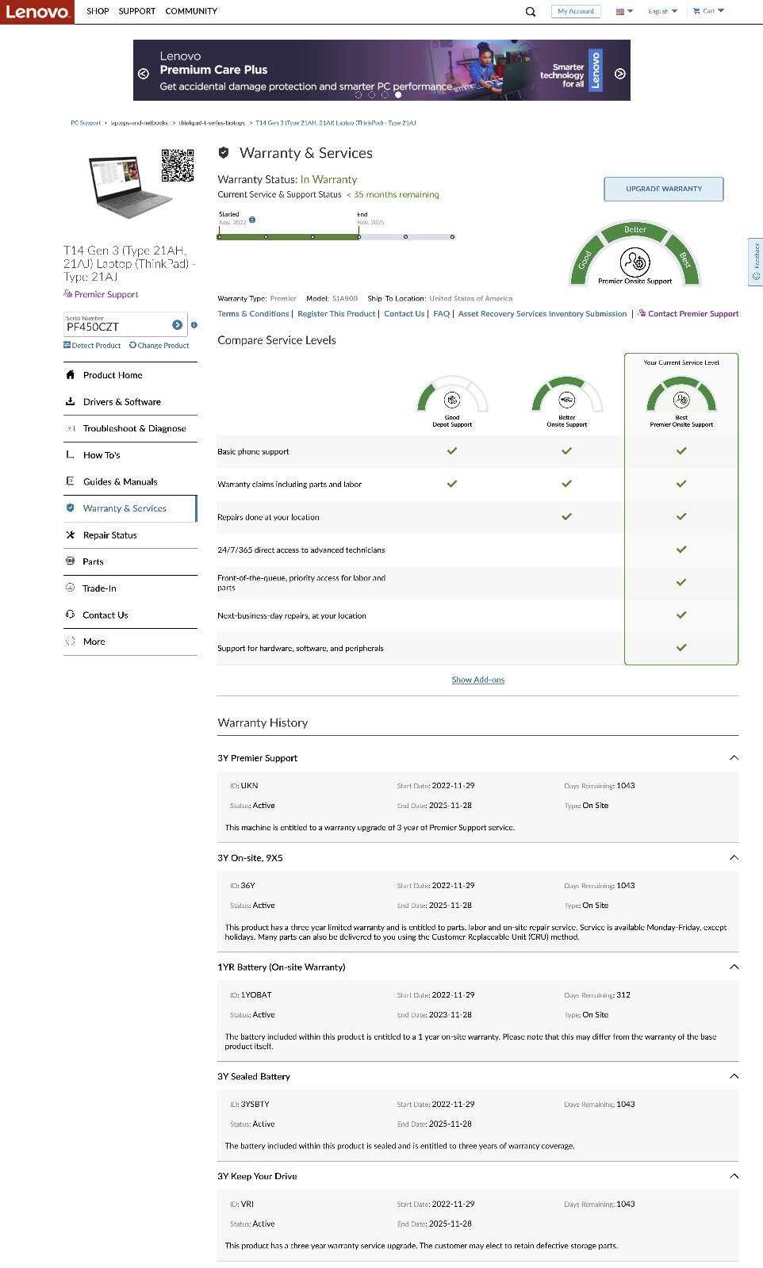
Task: Open Asset Recovery Services Inventory Submission link
Action: point(543,314)
